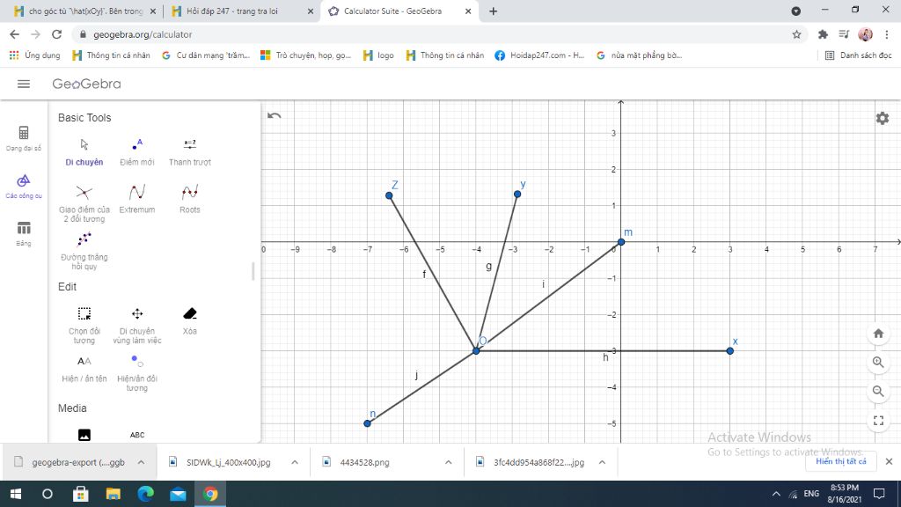Open the tool panel scrollbar handle
This screenshot has width=901, height=507.
(x=253, y=271)
